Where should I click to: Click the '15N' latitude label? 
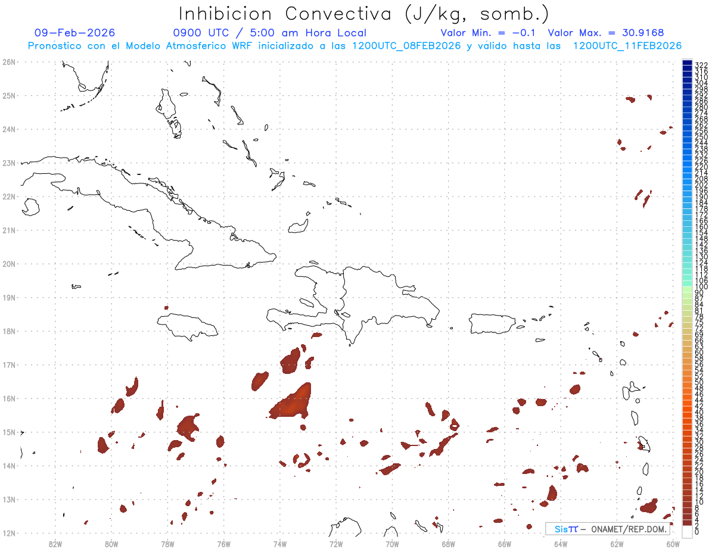9,432
